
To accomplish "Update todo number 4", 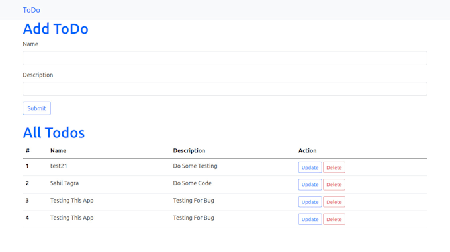I will click(x=310, y=219).
